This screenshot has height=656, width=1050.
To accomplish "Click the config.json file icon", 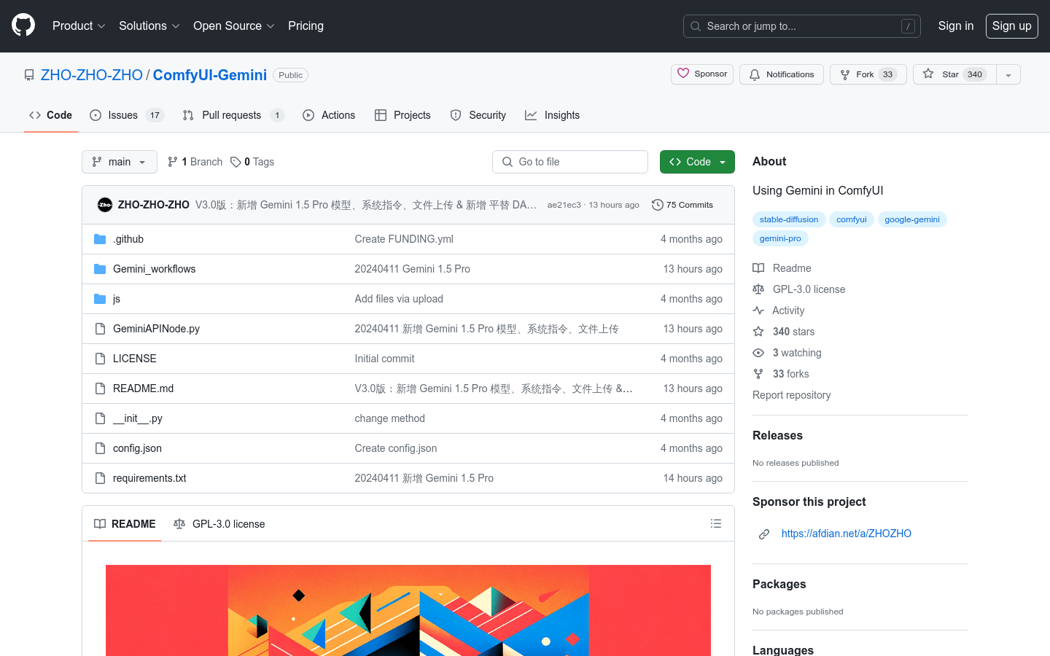I will coord(100,448).
